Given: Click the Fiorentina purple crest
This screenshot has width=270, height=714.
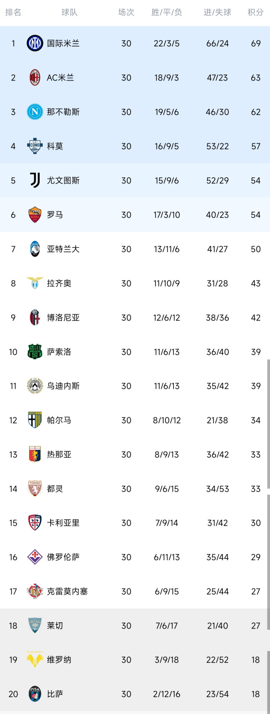Looking at the screenshot, I should point(35,557).
